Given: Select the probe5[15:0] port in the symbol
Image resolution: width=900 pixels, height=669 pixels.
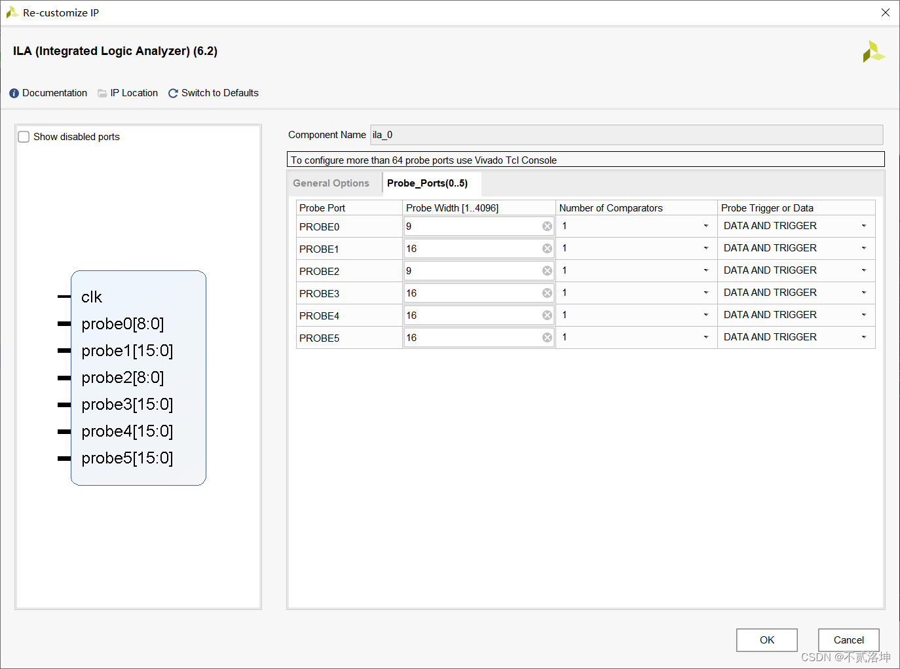Looking at the screenshot, I should pyautogui.click(x=127, y=458).
